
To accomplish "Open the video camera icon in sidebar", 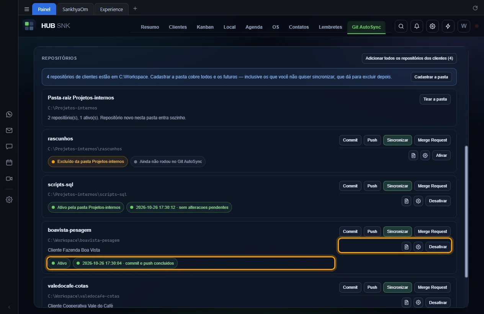I will 9,179.
